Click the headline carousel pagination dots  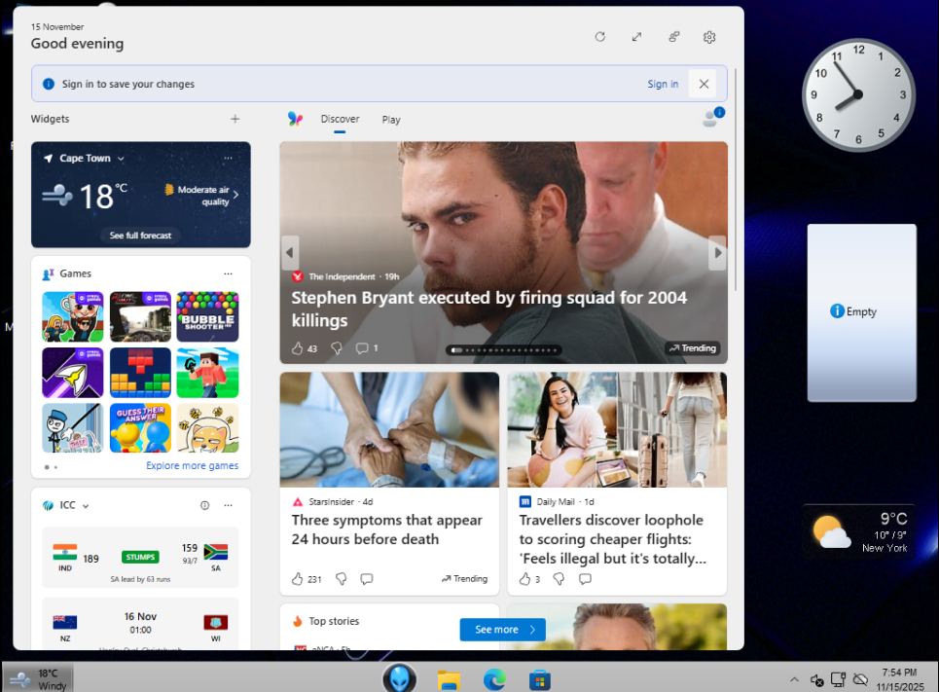[x=504, y=350]
